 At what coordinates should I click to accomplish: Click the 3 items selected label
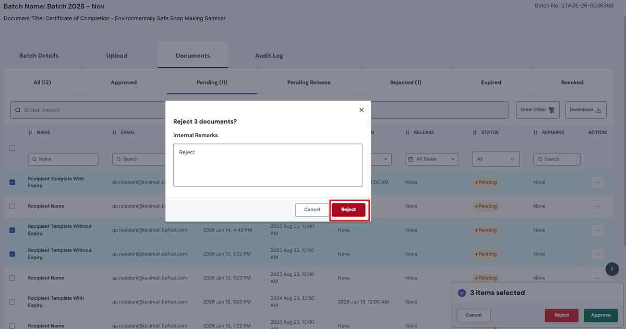pos(497,293)
